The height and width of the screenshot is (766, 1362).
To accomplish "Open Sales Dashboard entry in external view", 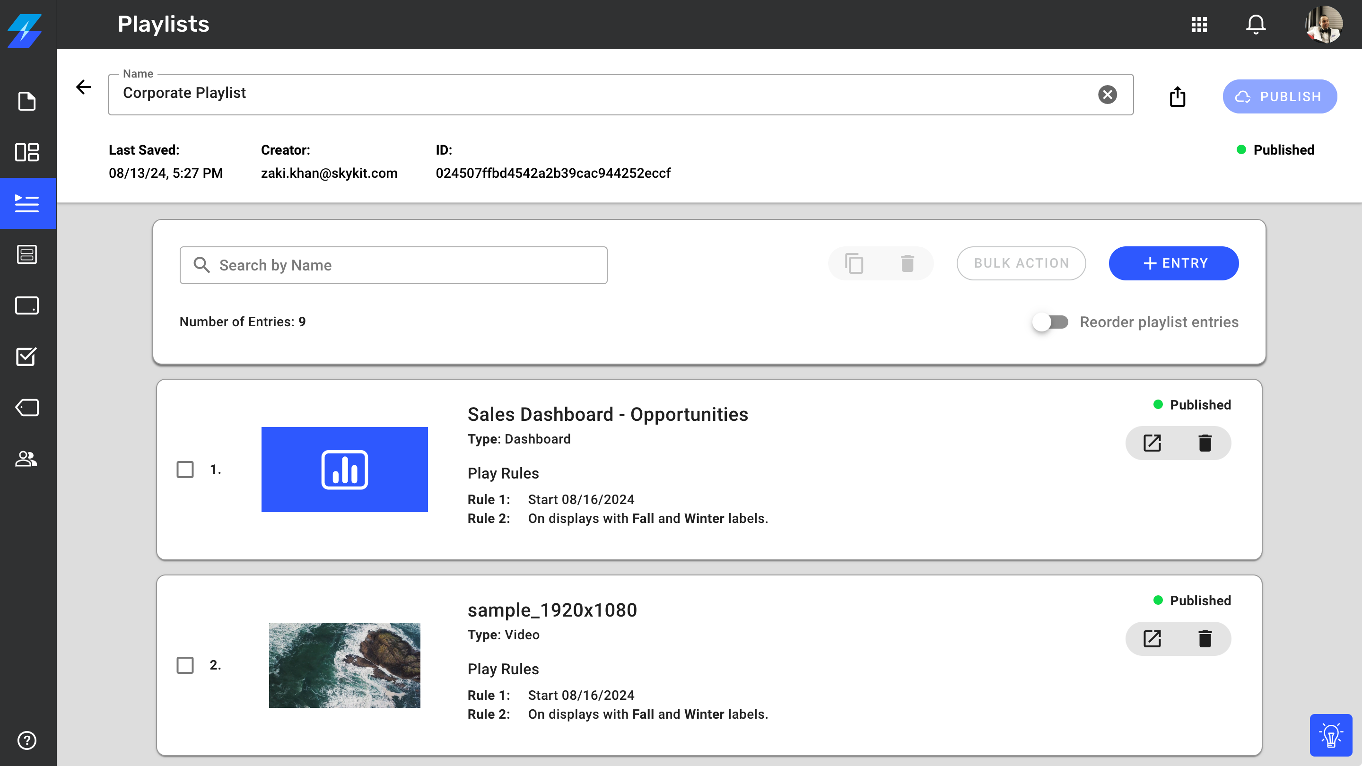I will 1152,443.
